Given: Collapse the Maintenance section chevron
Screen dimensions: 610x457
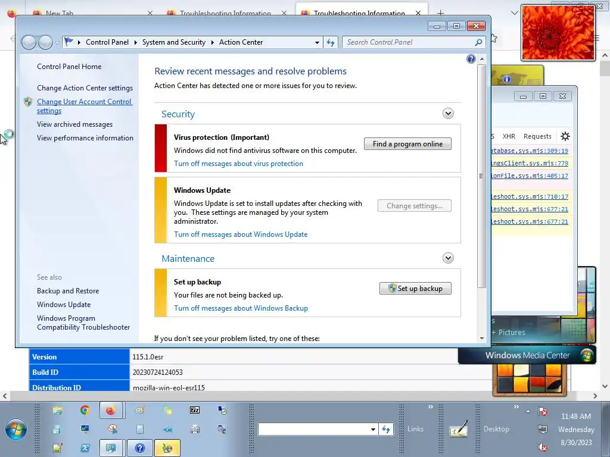Looking at the screenshot, I should pos(448,258).
